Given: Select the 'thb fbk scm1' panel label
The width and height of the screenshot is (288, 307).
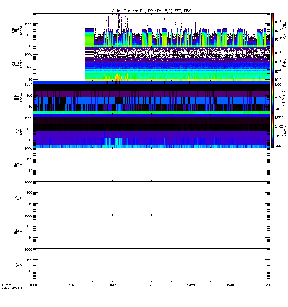Looking at the screenshot, I should coord(18,131).
